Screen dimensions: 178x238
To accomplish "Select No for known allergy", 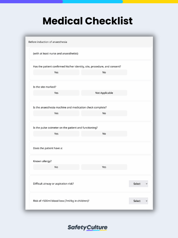I will [56, 167].
